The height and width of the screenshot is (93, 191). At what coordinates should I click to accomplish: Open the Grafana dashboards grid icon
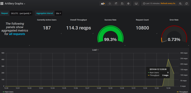coord(2,3)
